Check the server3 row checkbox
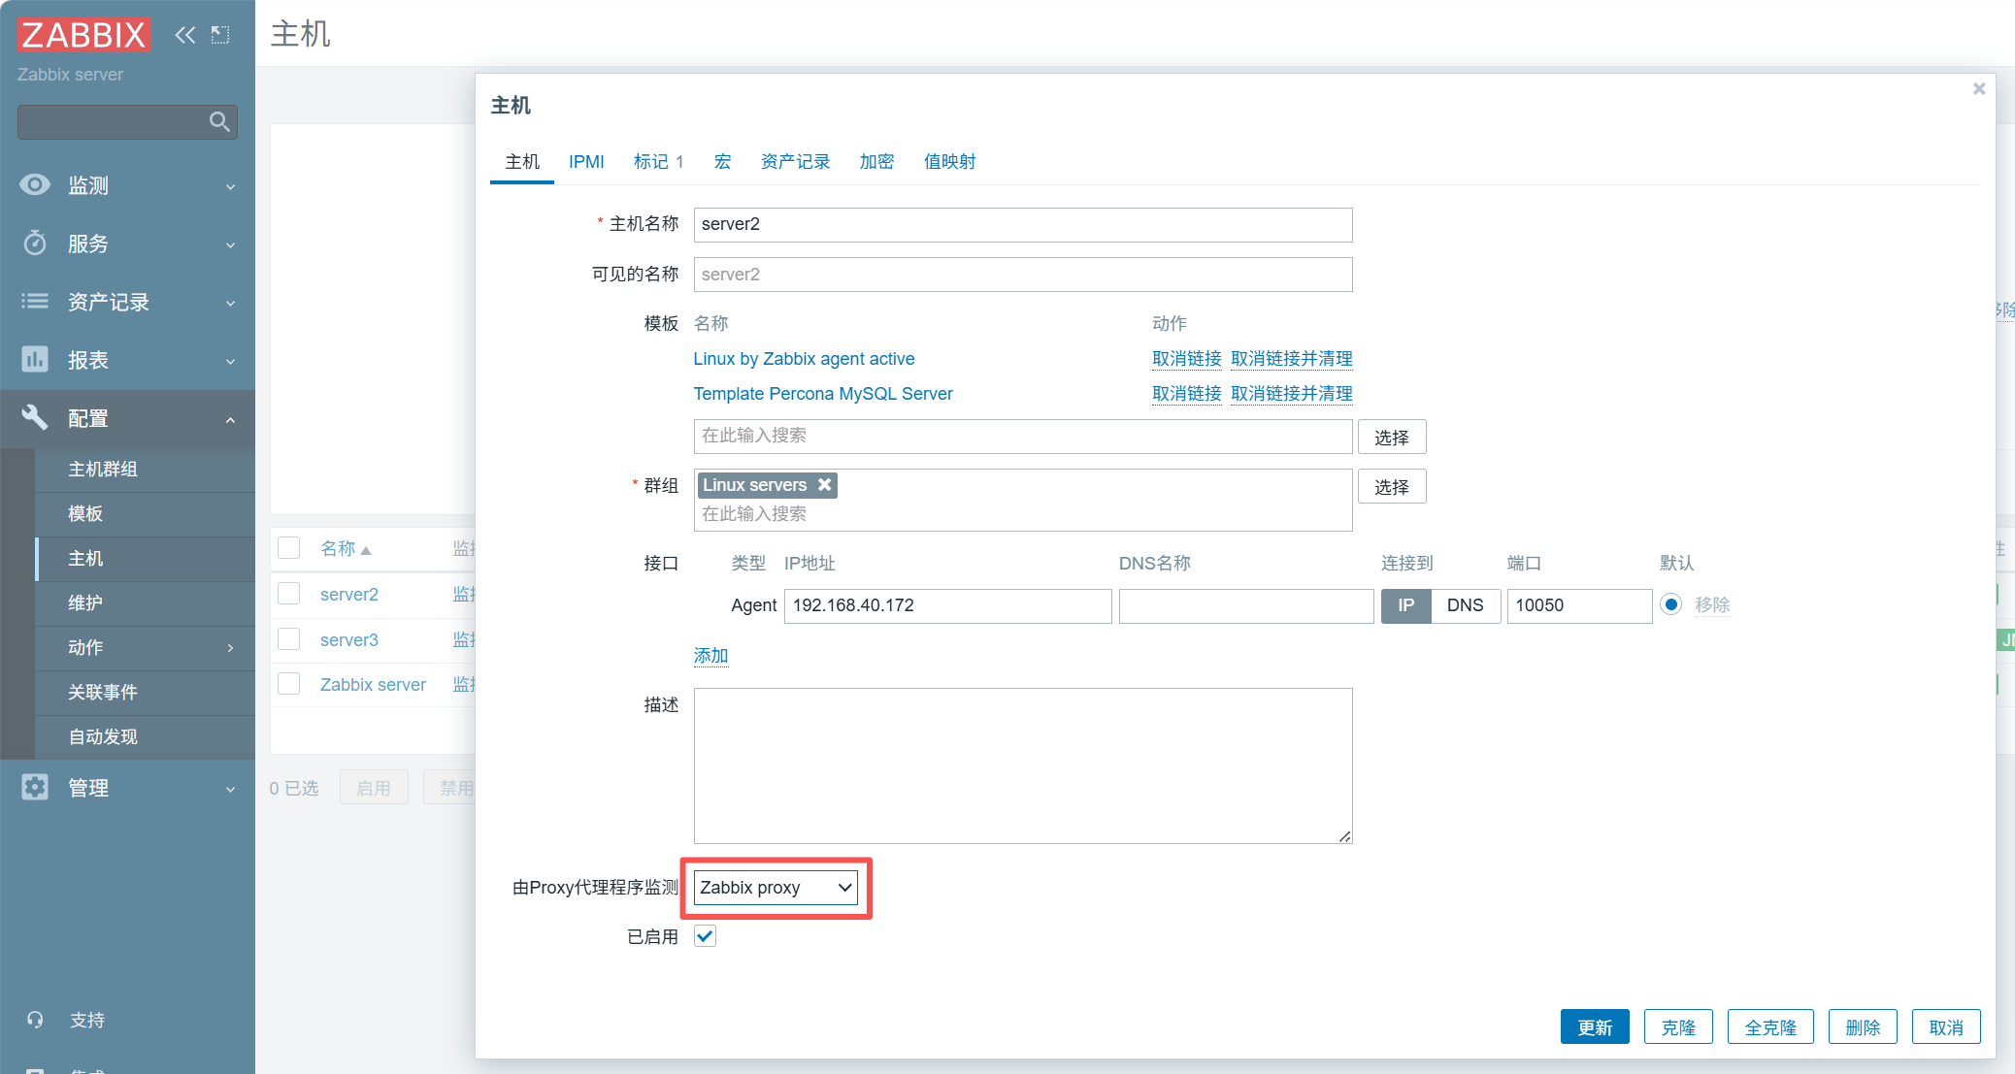 tap(289, 639)
